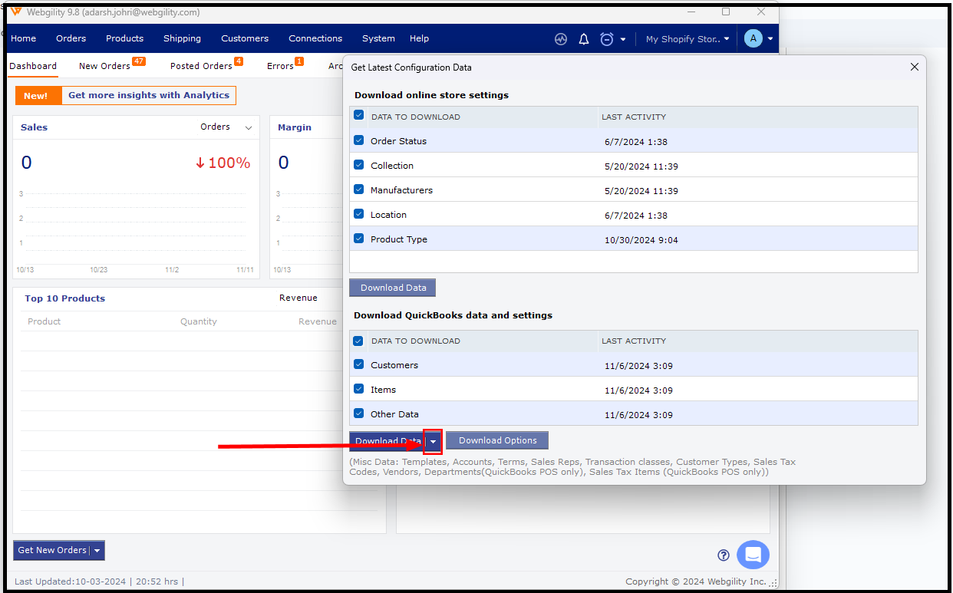Viewport: 953px width, 593px height.
Task: Click the 'Product' column header in Top 10 Products
Action: tap(45, 321)
